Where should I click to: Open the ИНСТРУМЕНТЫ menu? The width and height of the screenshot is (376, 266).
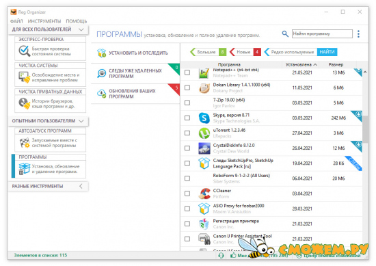pyautogui.click(x=44, y=21)
